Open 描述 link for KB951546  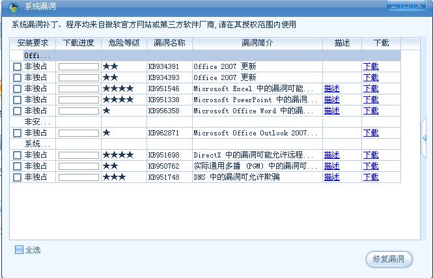[x=331, y=89]
